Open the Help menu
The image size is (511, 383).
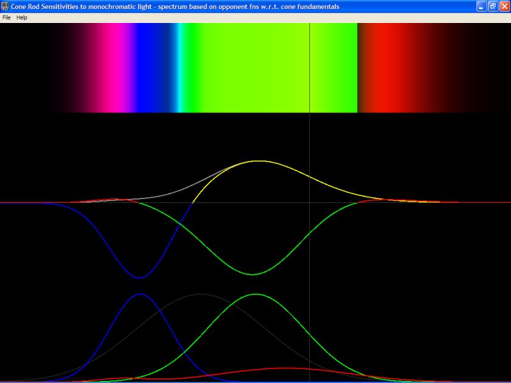click(22, 18)
